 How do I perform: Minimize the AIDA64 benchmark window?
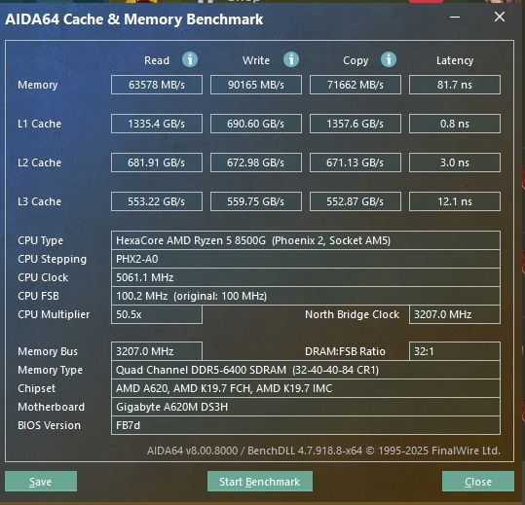[x=455, y=17]
